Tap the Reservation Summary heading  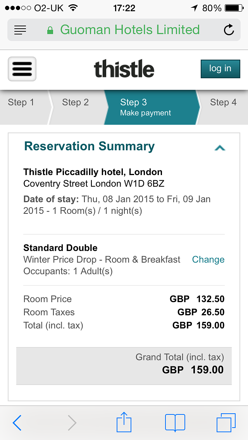coord(89,146)
